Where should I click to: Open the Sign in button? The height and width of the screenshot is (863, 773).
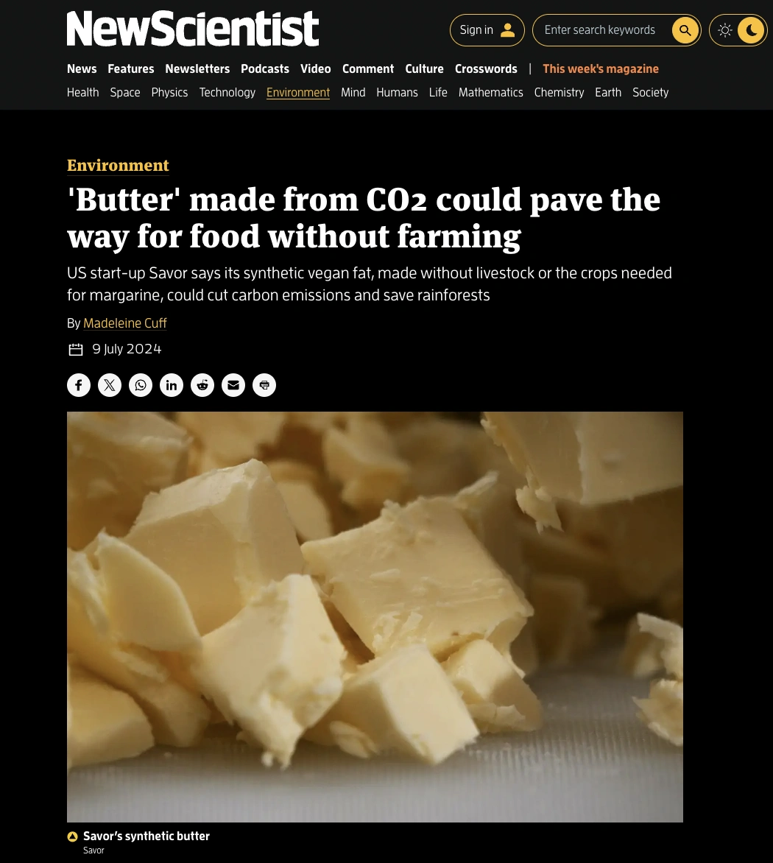pos(487,29)
